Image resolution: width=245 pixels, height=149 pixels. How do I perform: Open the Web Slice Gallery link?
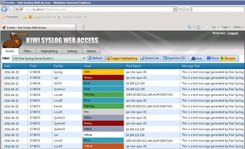click(x=71, y=17)
